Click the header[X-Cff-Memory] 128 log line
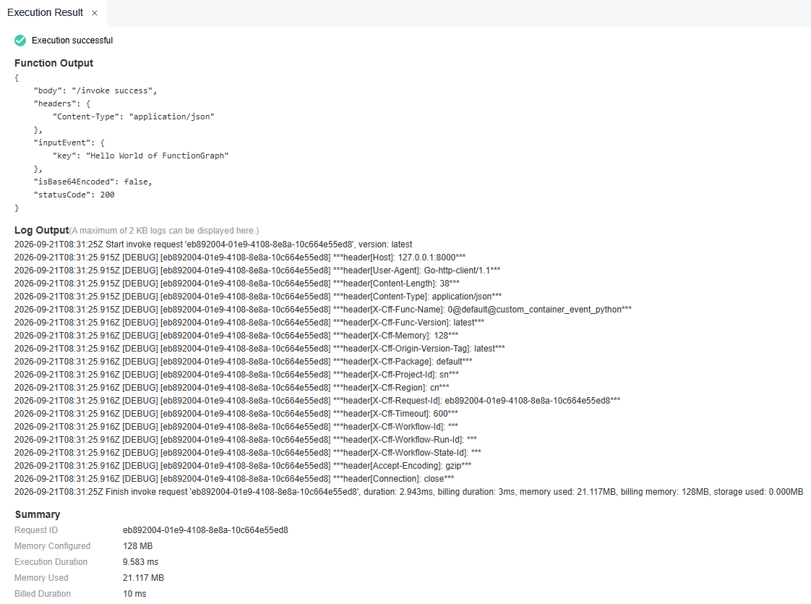Viewport: 811px width, 604px height. point(236,336)
